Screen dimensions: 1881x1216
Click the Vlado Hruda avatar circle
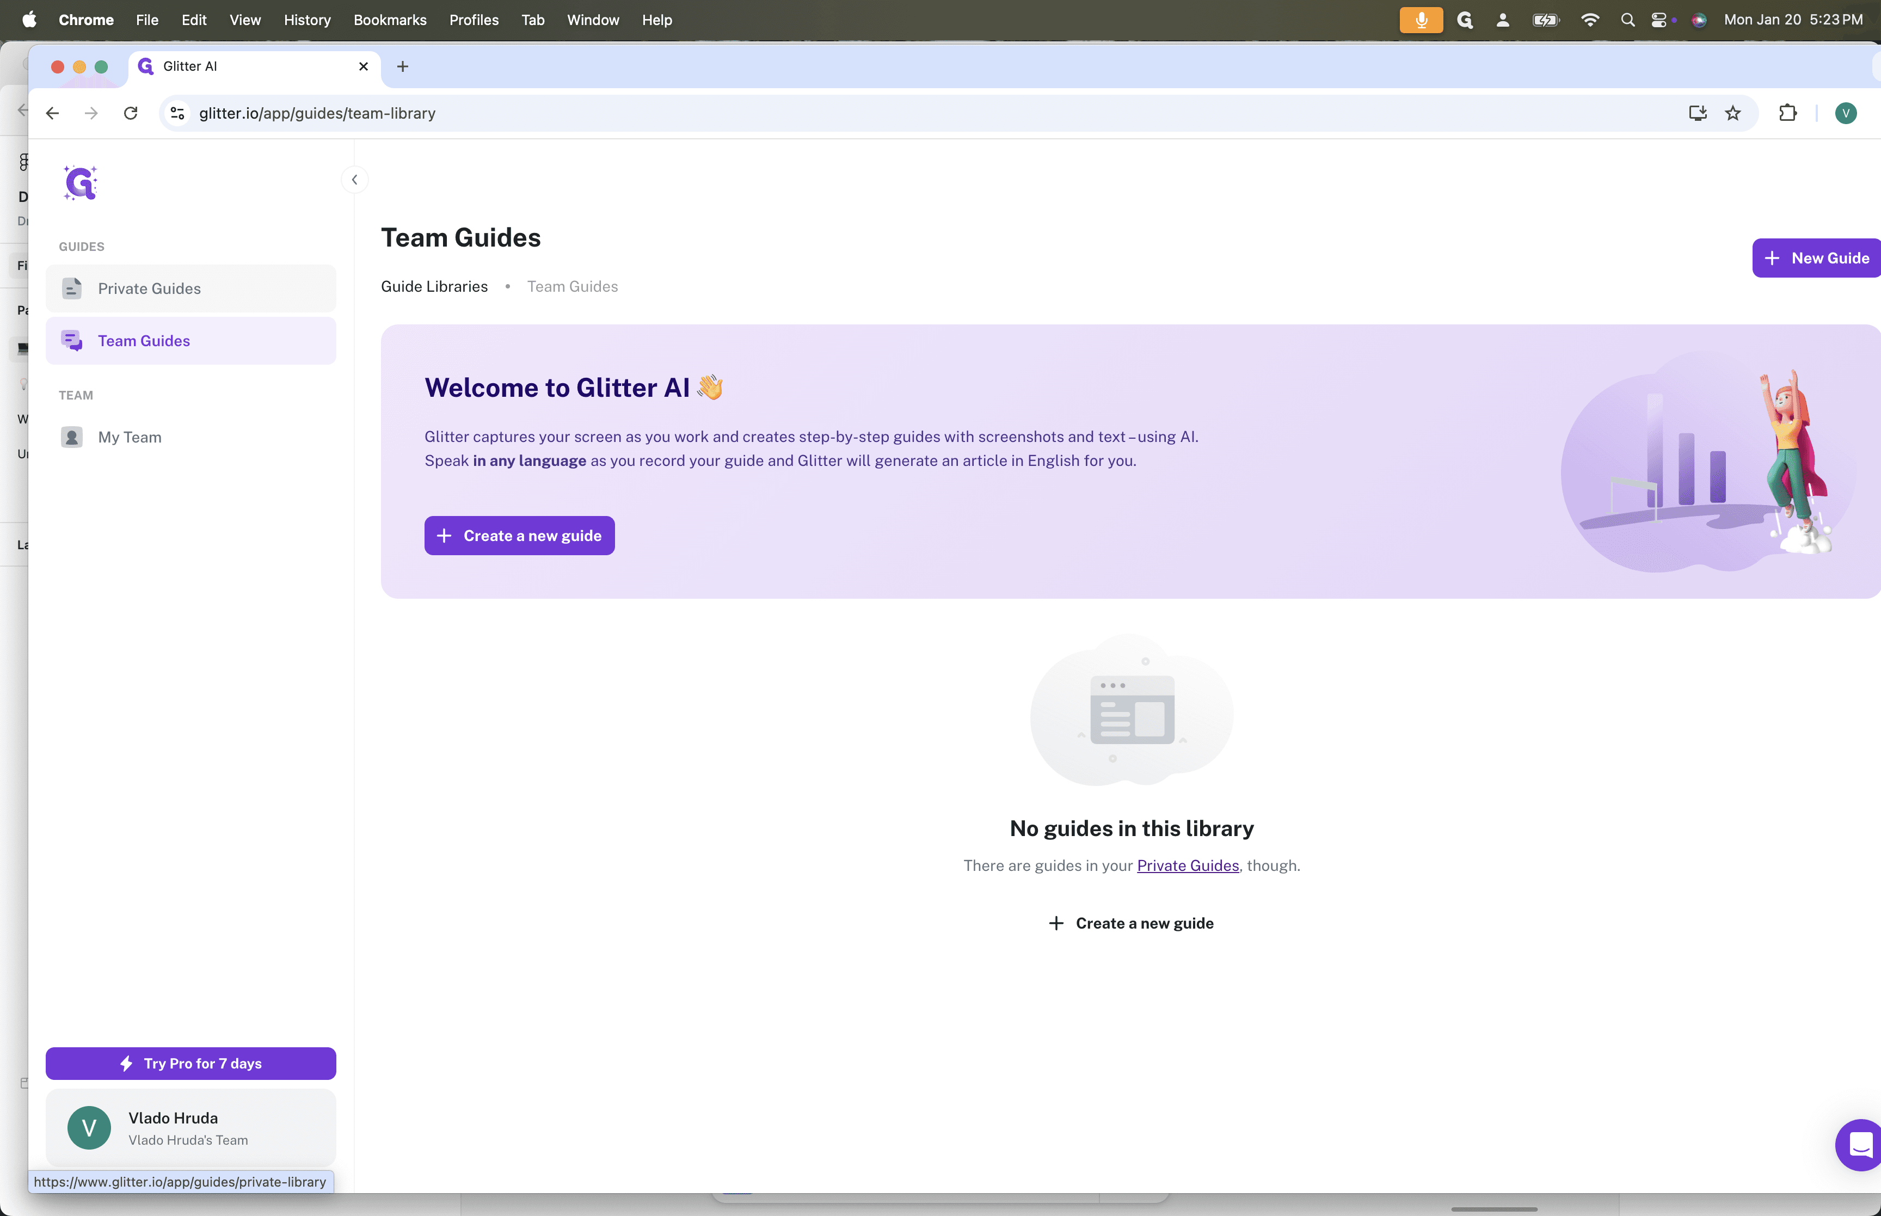pos(89,1128)
